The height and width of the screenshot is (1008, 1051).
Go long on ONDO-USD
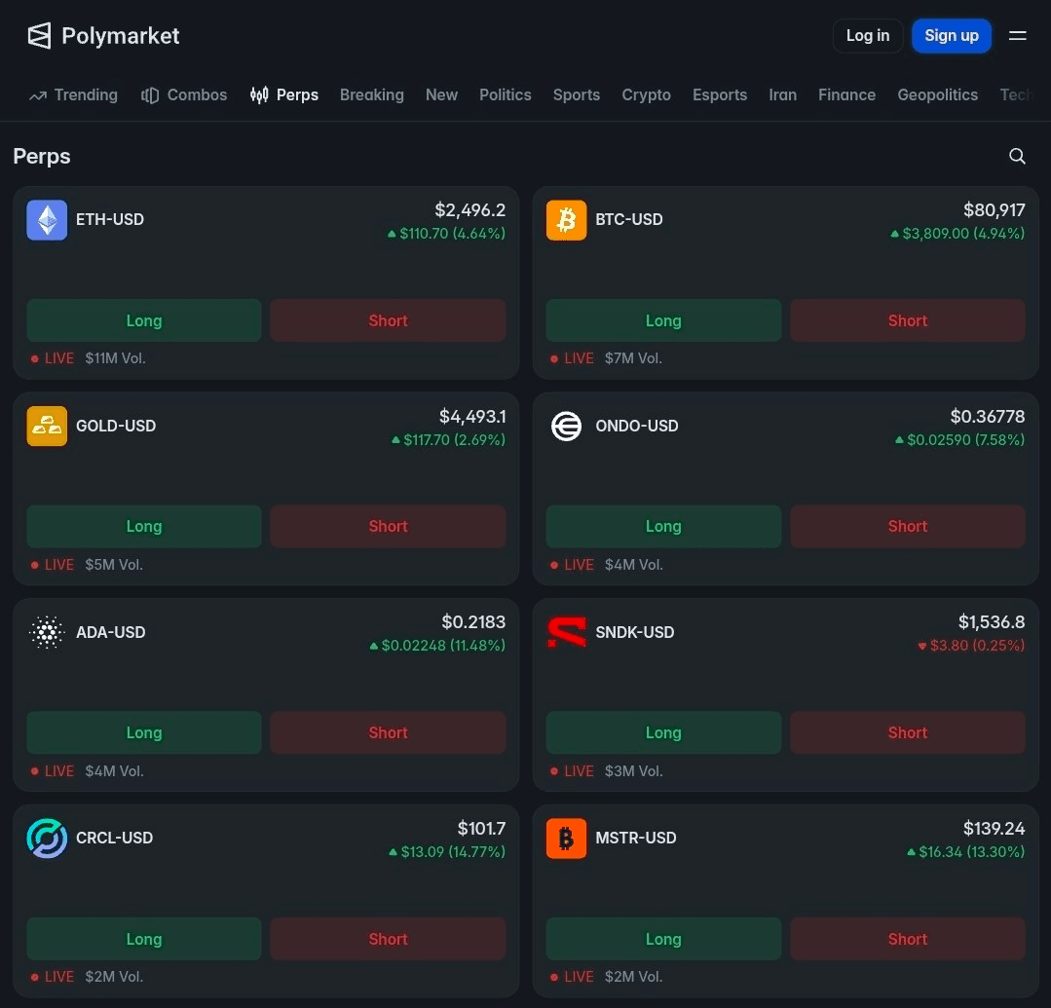pyautogui.click(x=663, y=526)
